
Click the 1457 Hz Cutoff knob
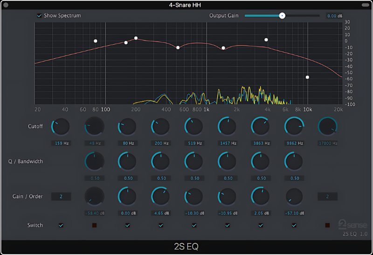pyautogui.click(x=228, y=126)
